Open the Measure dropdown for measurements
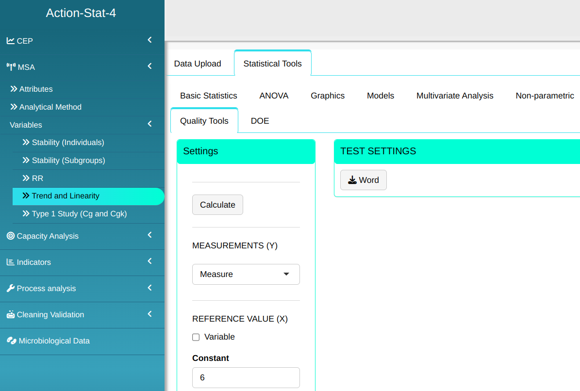 point(246,274)
